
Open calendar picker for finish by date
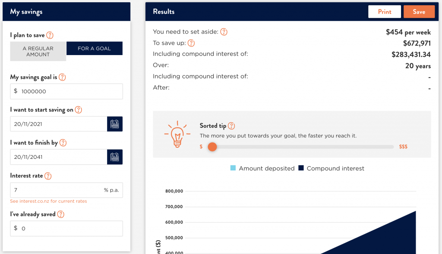115,157
